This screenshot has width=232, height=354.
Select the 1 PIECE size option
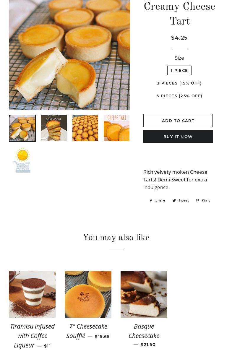point(179,70)
